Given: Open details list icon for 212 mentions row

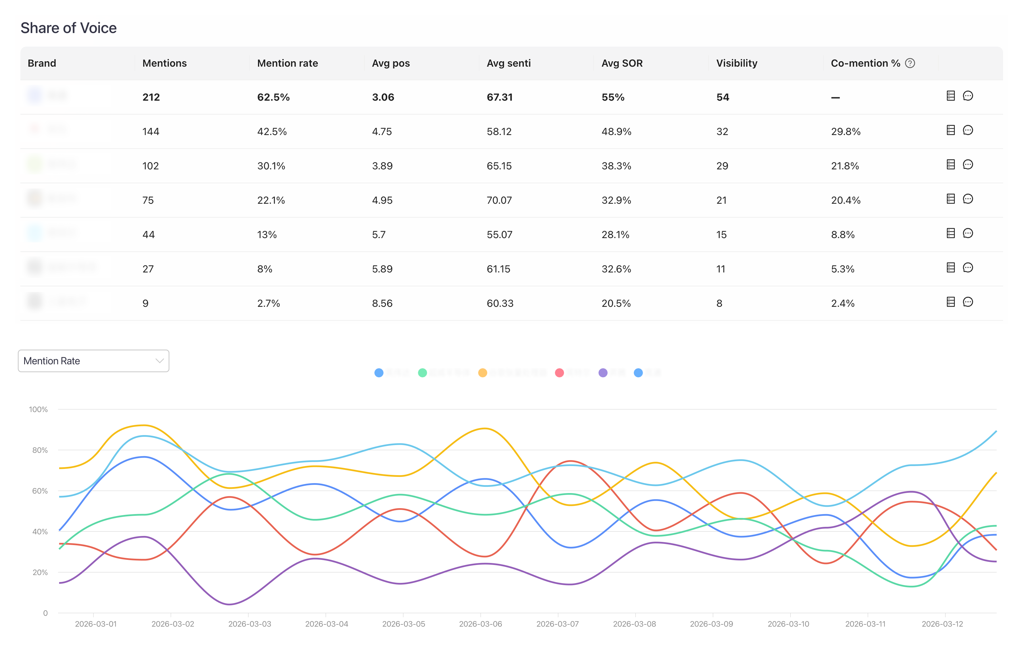Looking at the screenshot, I should click(x=950, y=96).
